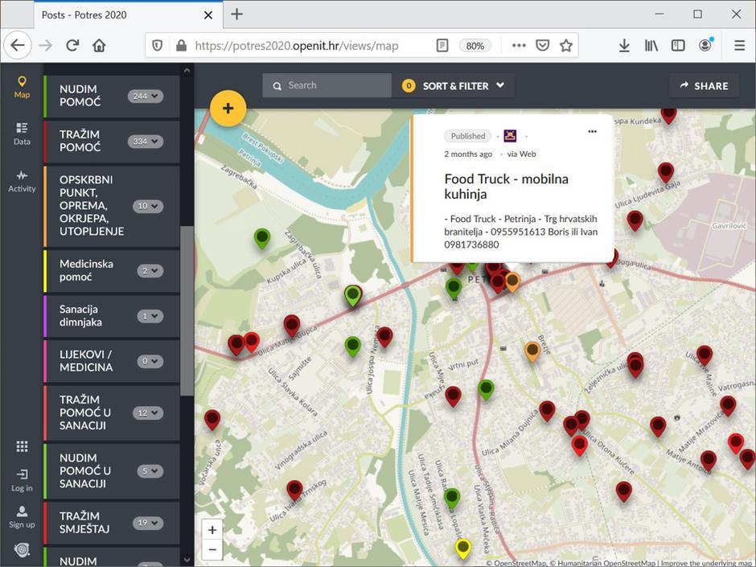Open the Food Truck - mobilna kuhinja post title
The width and height of the screenshot is (756, 567).
coord(506,186)
